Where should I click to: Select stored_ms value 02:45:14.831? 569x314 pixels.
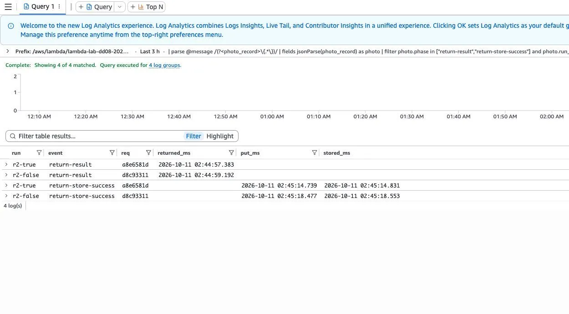tap(362, 186)
